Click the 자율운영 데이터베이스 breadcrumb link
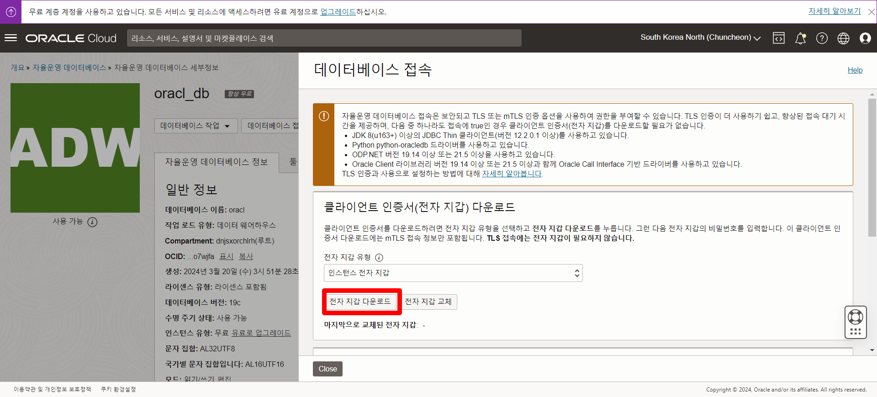The image size is (877, 397). (x=69, y=68)
